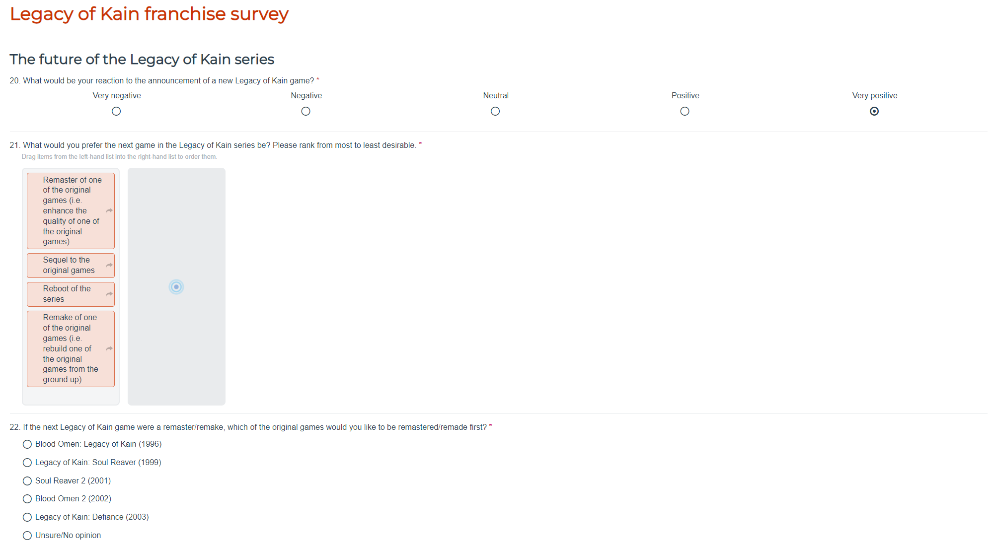Viewport: 996px width, 545px height.
Task: Click arrow icon on Remaster item
Action: coord(109,211)
